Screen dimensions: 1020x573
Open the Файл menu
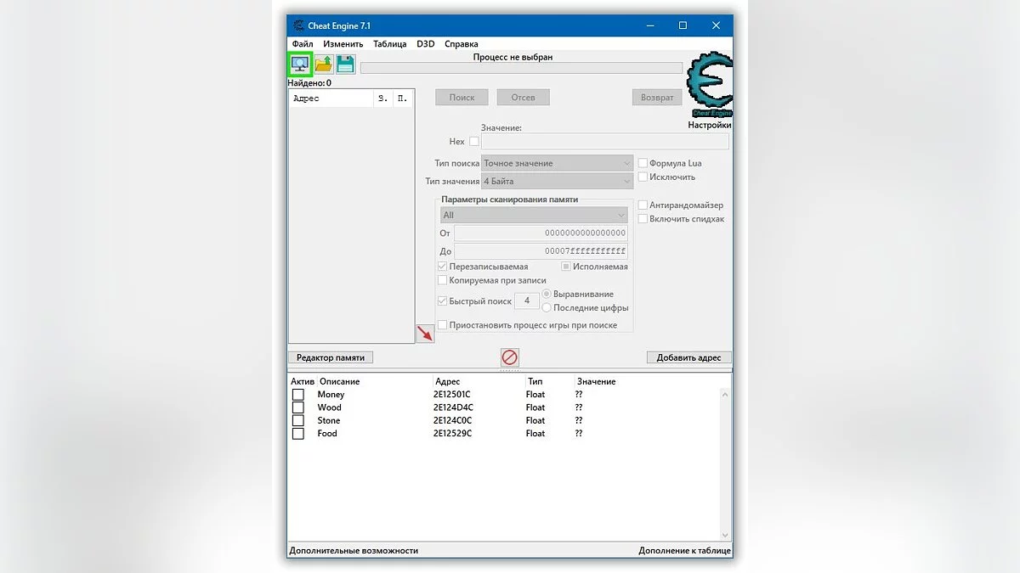click(303, 44)
